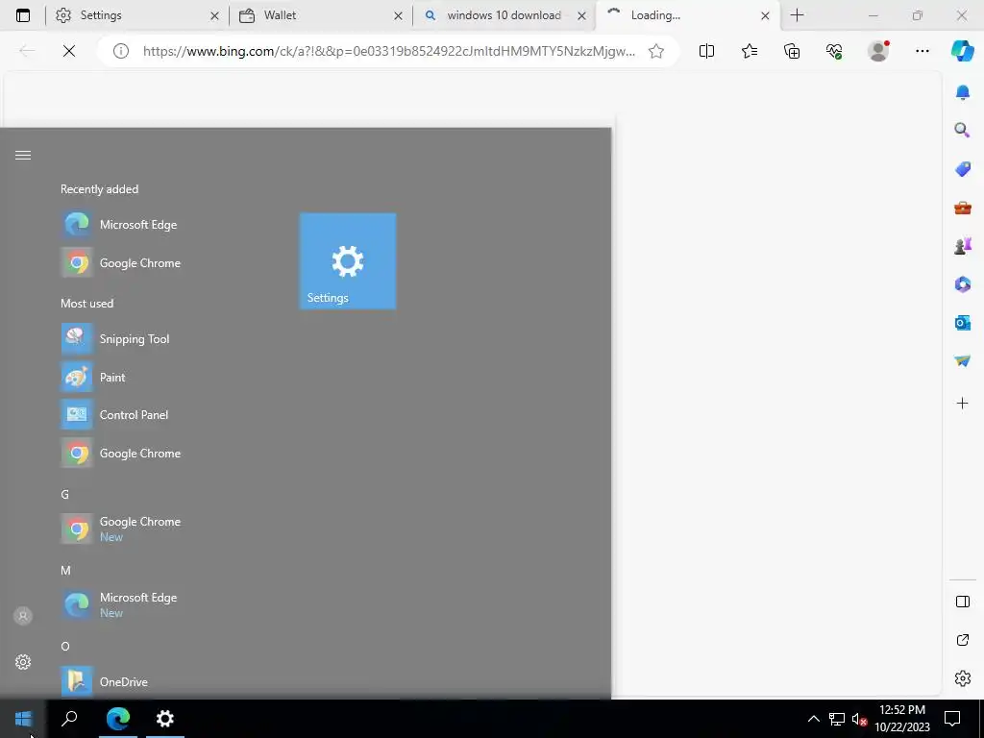Screen dimensions: 984x738
Task: Open Games chess icon in sidebar
Action: 963,246
